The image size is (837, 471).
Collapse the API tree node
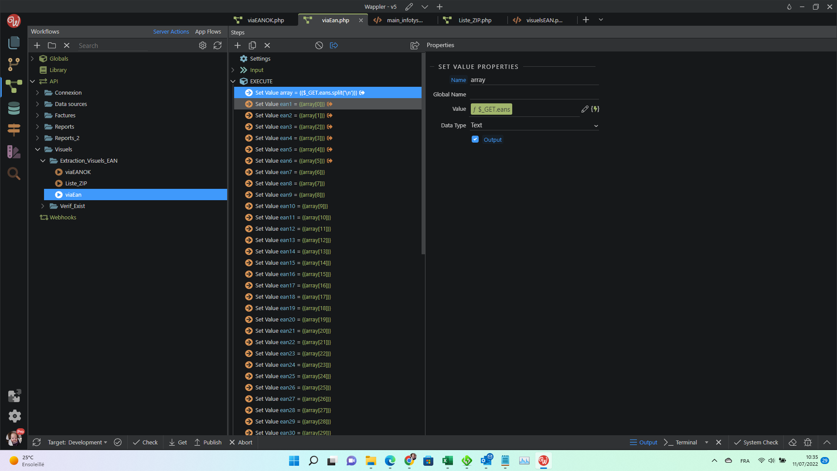[x=32, y=81]
